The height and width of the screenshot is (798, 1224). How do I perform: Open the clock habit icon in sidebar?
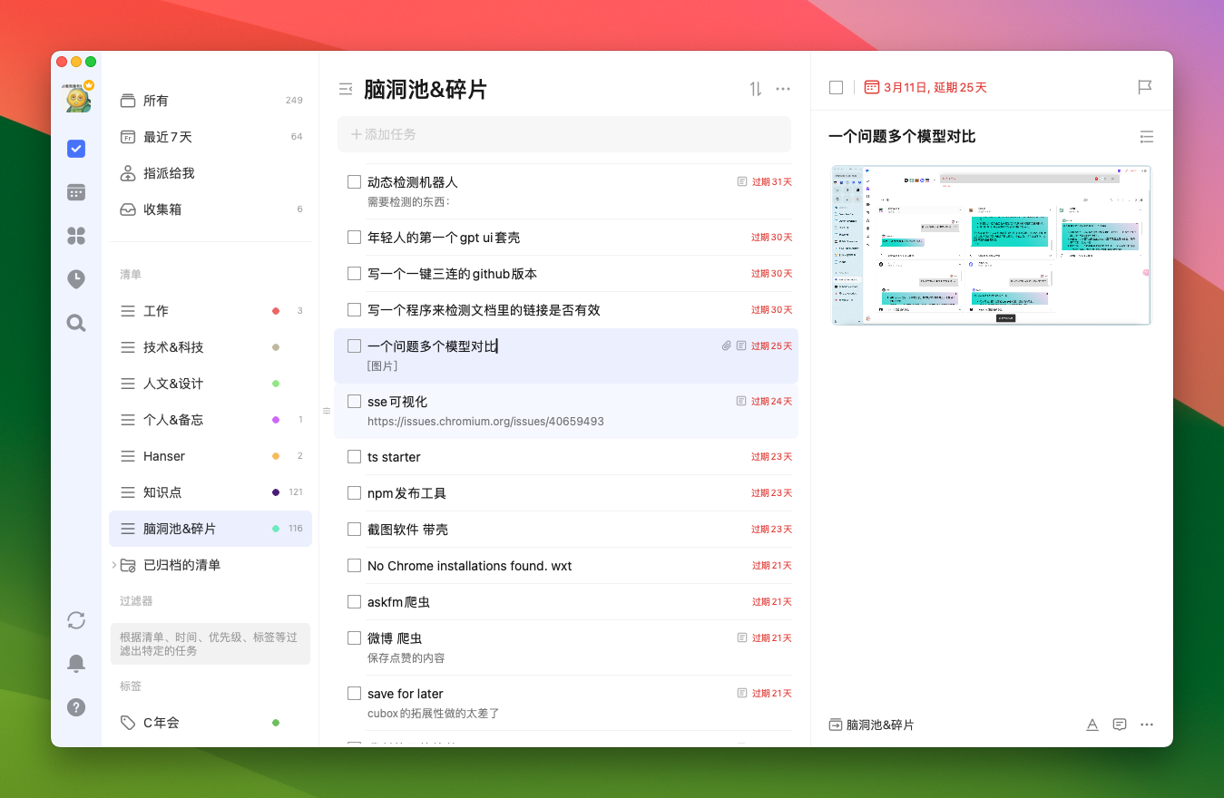click(76, 279)
